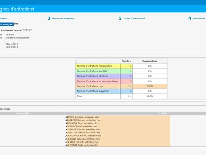The width and height of the screenshot is (206, 155).
Task: Click the pencil icon beside BARREAU Renaud
Action: point(66,120)
